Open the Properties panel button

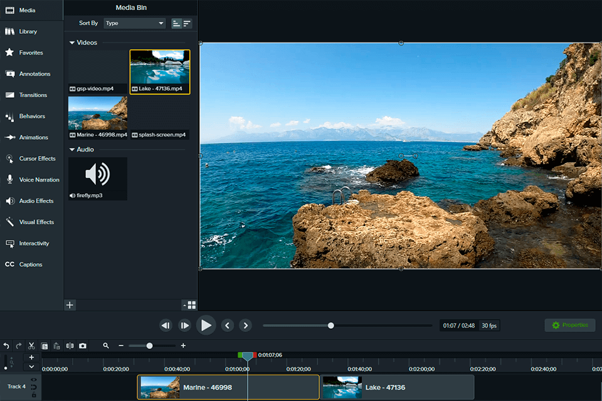click(x=569, y=325)
